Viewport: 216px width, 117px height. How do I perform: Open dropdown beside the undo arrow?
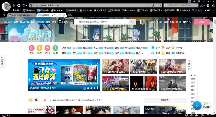click(27, 6)
